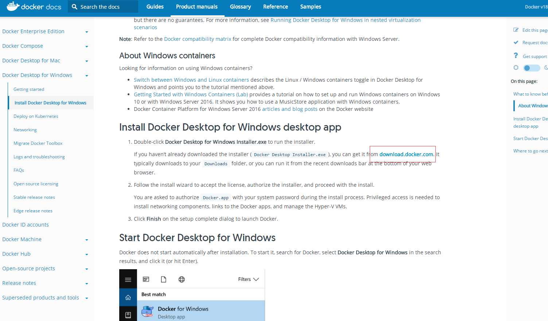Click the Request docs checkmark icon
548x321 pixels.
[516, 42]
